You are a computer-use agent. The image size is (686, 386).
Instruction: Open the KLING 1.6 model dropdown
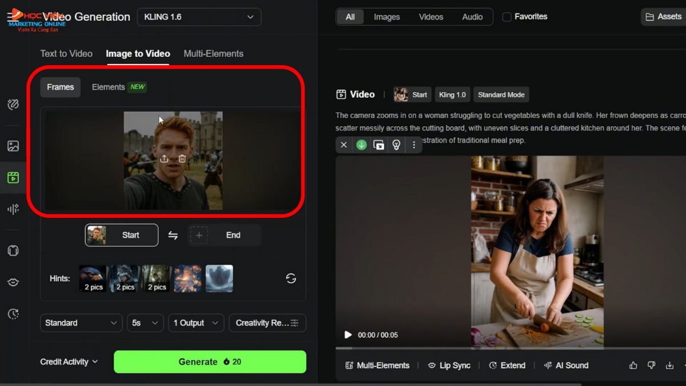tap(199, 17)
